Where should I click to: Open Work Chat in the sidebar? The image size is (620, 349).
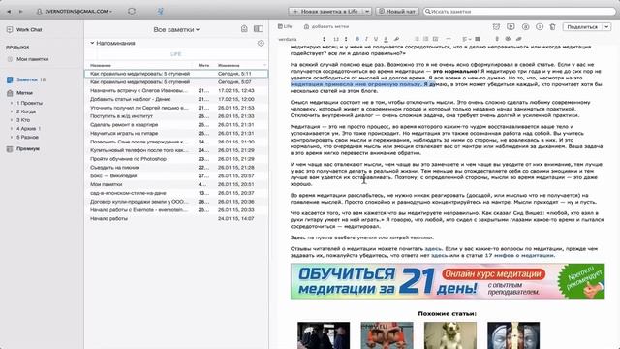tap(24, 30)
